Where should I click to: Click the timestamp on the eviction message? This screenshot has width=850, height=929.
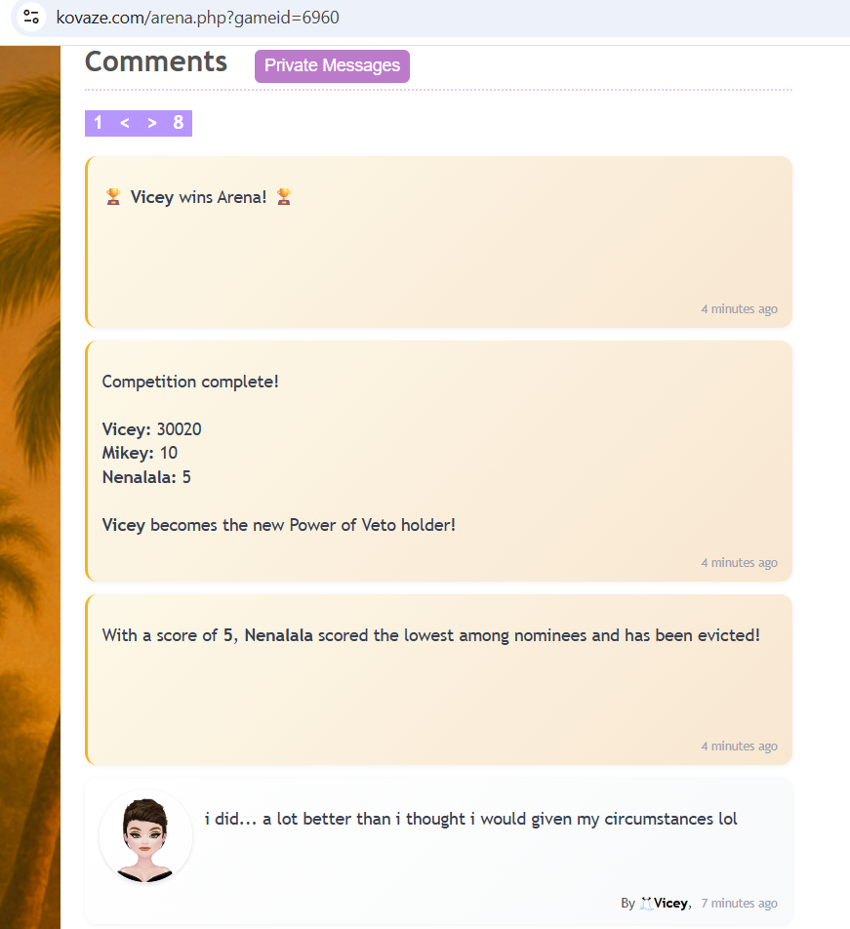[739, 747]
